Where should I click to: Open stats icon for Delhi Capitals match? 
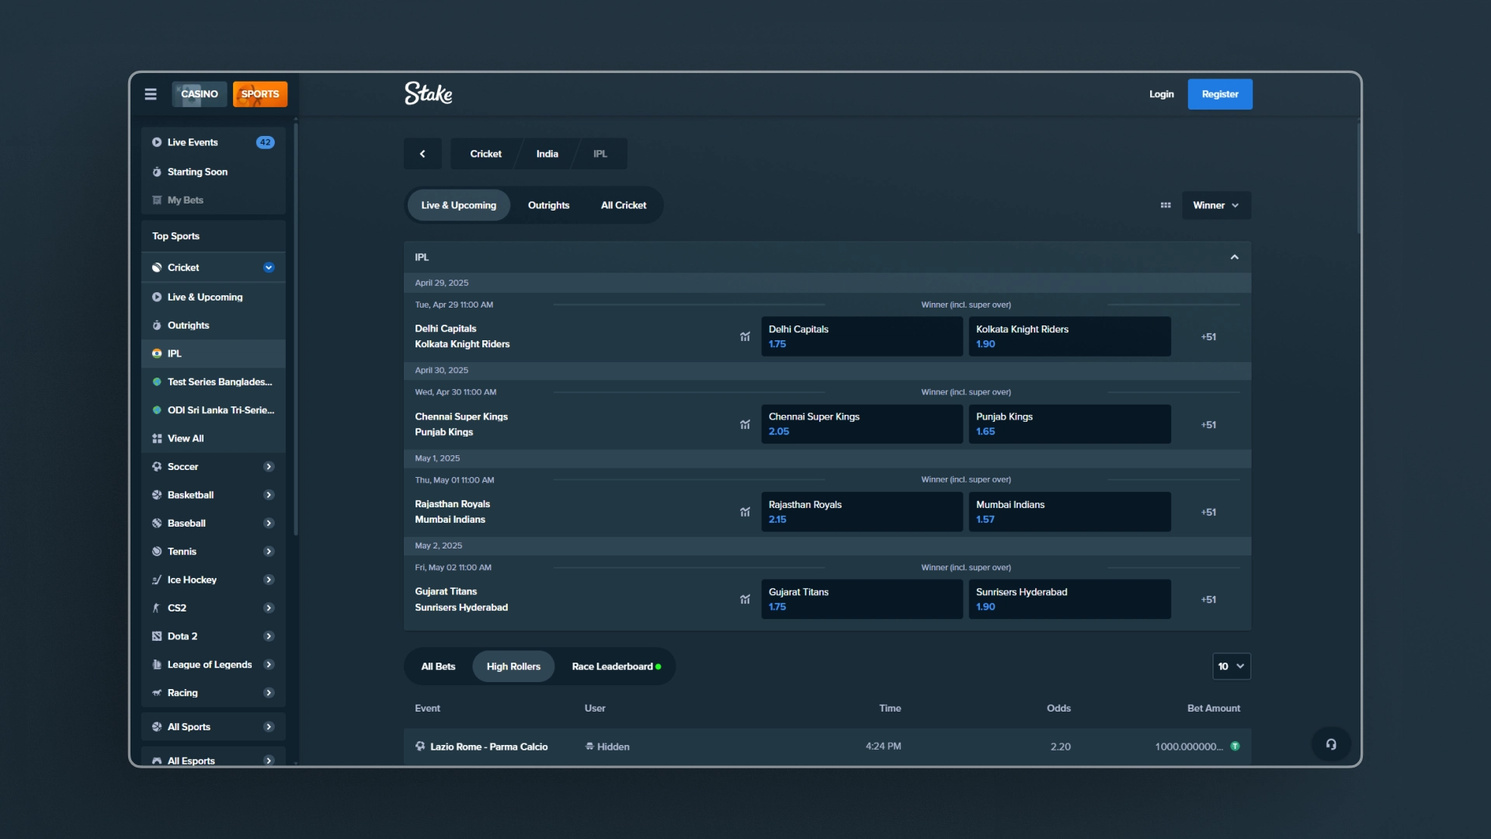pos(745,336)
